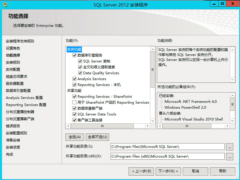Click prerequisites vertical scrollbar thumb

pyautogui.click(x=233, y=104)
